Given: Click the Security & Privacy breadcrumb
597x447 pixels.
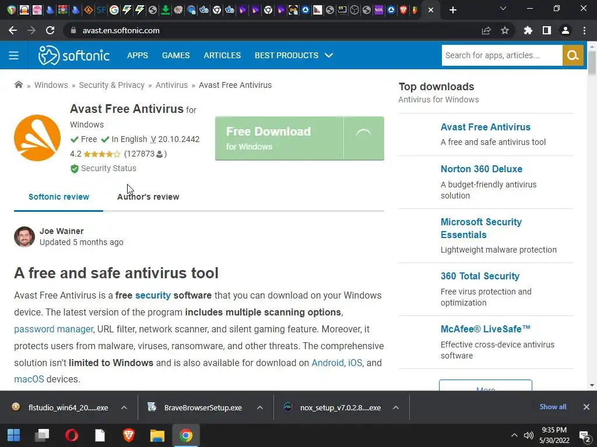Looking at the screenshot, I should coord(111,85).
